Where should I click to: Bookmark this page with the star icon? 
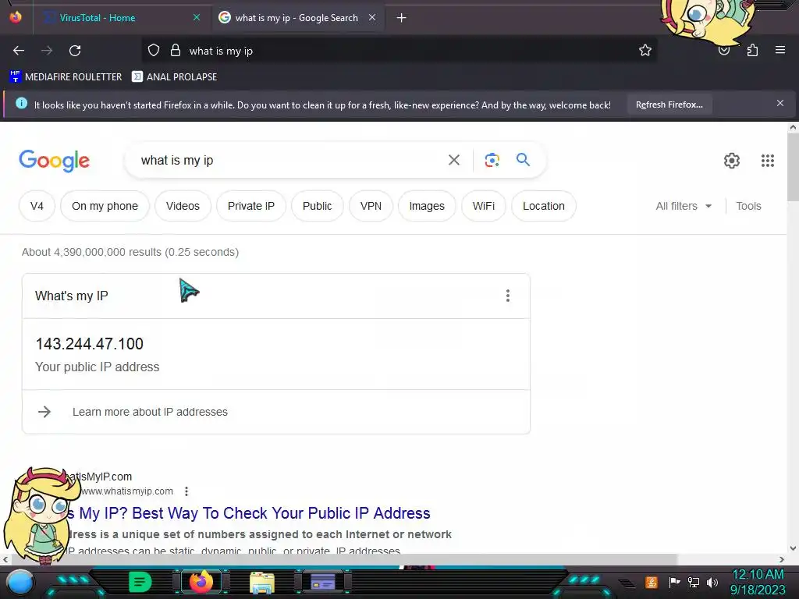click(x=645, y=51)
